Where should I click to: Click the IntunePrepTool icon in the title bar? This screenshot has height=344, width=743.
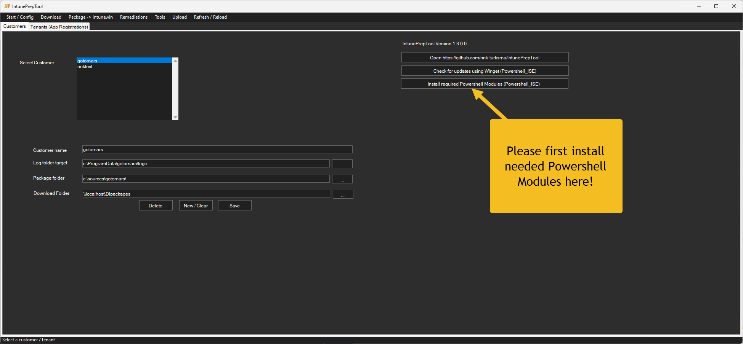click(7, 6)
